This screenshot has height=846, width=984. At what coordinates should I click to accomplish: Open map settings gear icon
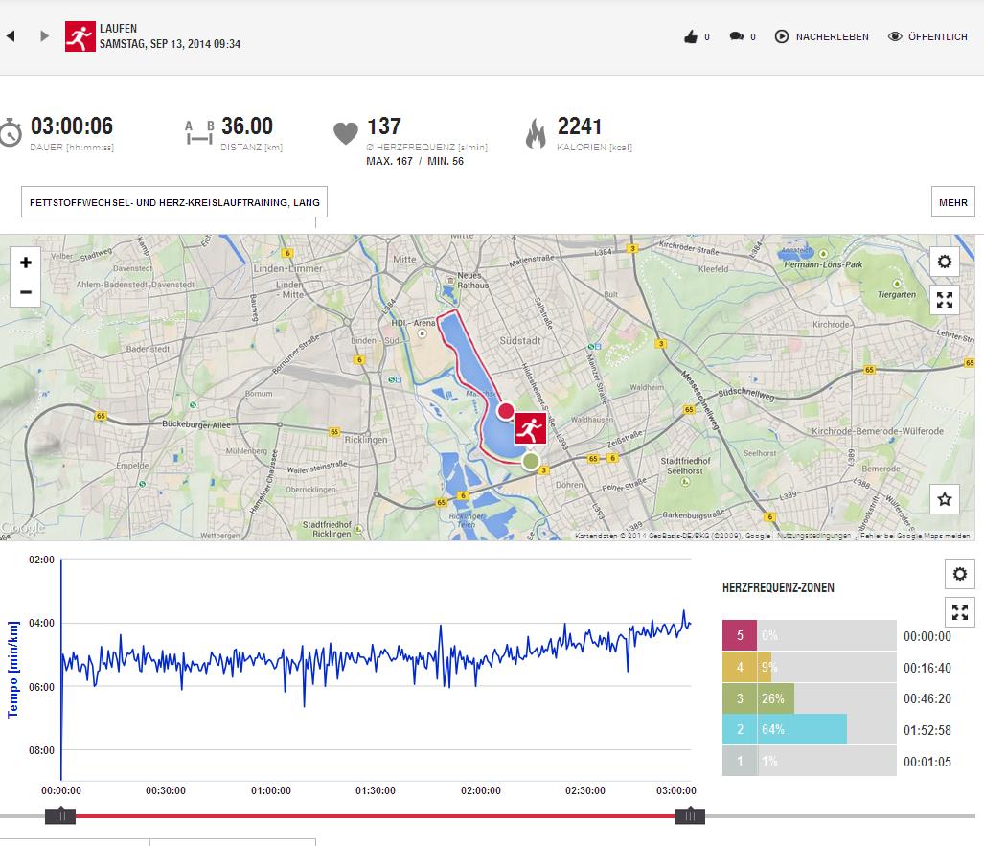(945, 262)
